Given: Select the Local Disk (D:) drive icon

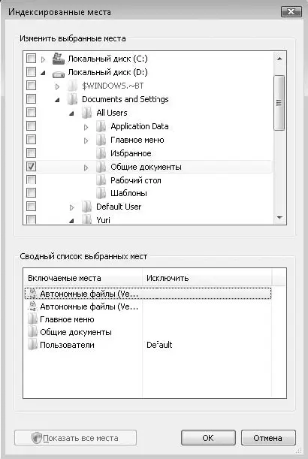Looking at the screenshot, I should (x=59, y=74).
